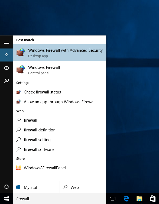Open the Feedback icon in sidebar
Viewport: 159px width, 204px height.
[7, 81]
